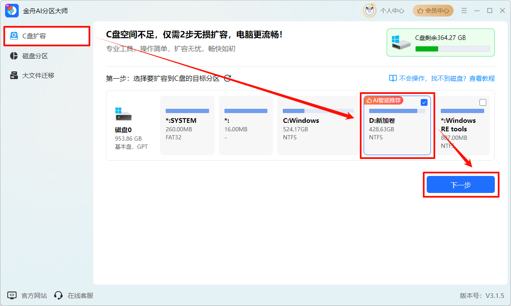Click the panda avatar icon
Viewport: 511px width, 306px height.
click(369, 11)
